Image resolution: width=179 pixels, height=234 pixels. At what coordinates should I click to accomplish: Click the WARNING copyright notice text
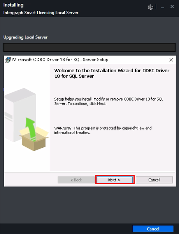[103, 130]
